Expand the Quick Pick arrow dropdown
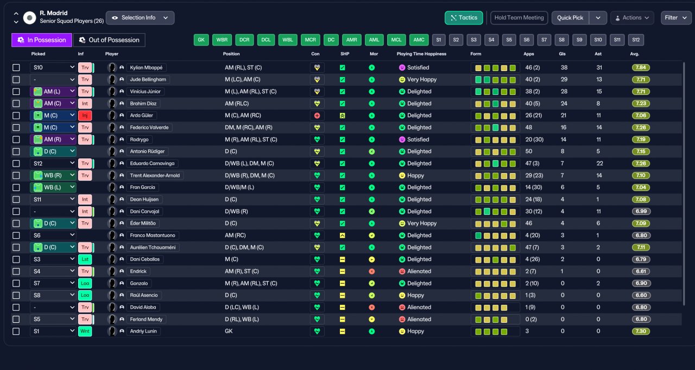The image size is (695, 370). [x=598, y=18]
